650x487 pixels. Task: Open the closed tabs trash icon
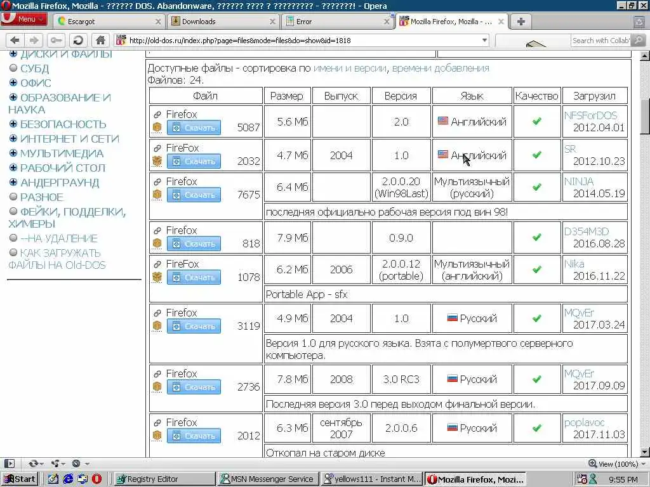pyautogui.click(x=639, y=22)
